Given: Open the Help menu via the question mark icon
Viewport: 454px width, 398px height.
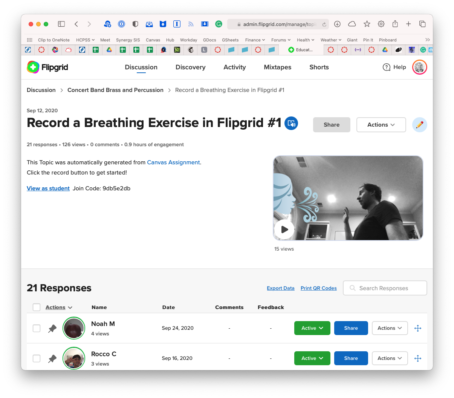Looking at the screenshot, I should (387, 67).
